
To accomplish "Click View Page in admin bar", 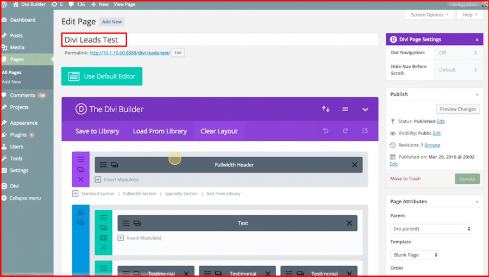I will (124, 4).
